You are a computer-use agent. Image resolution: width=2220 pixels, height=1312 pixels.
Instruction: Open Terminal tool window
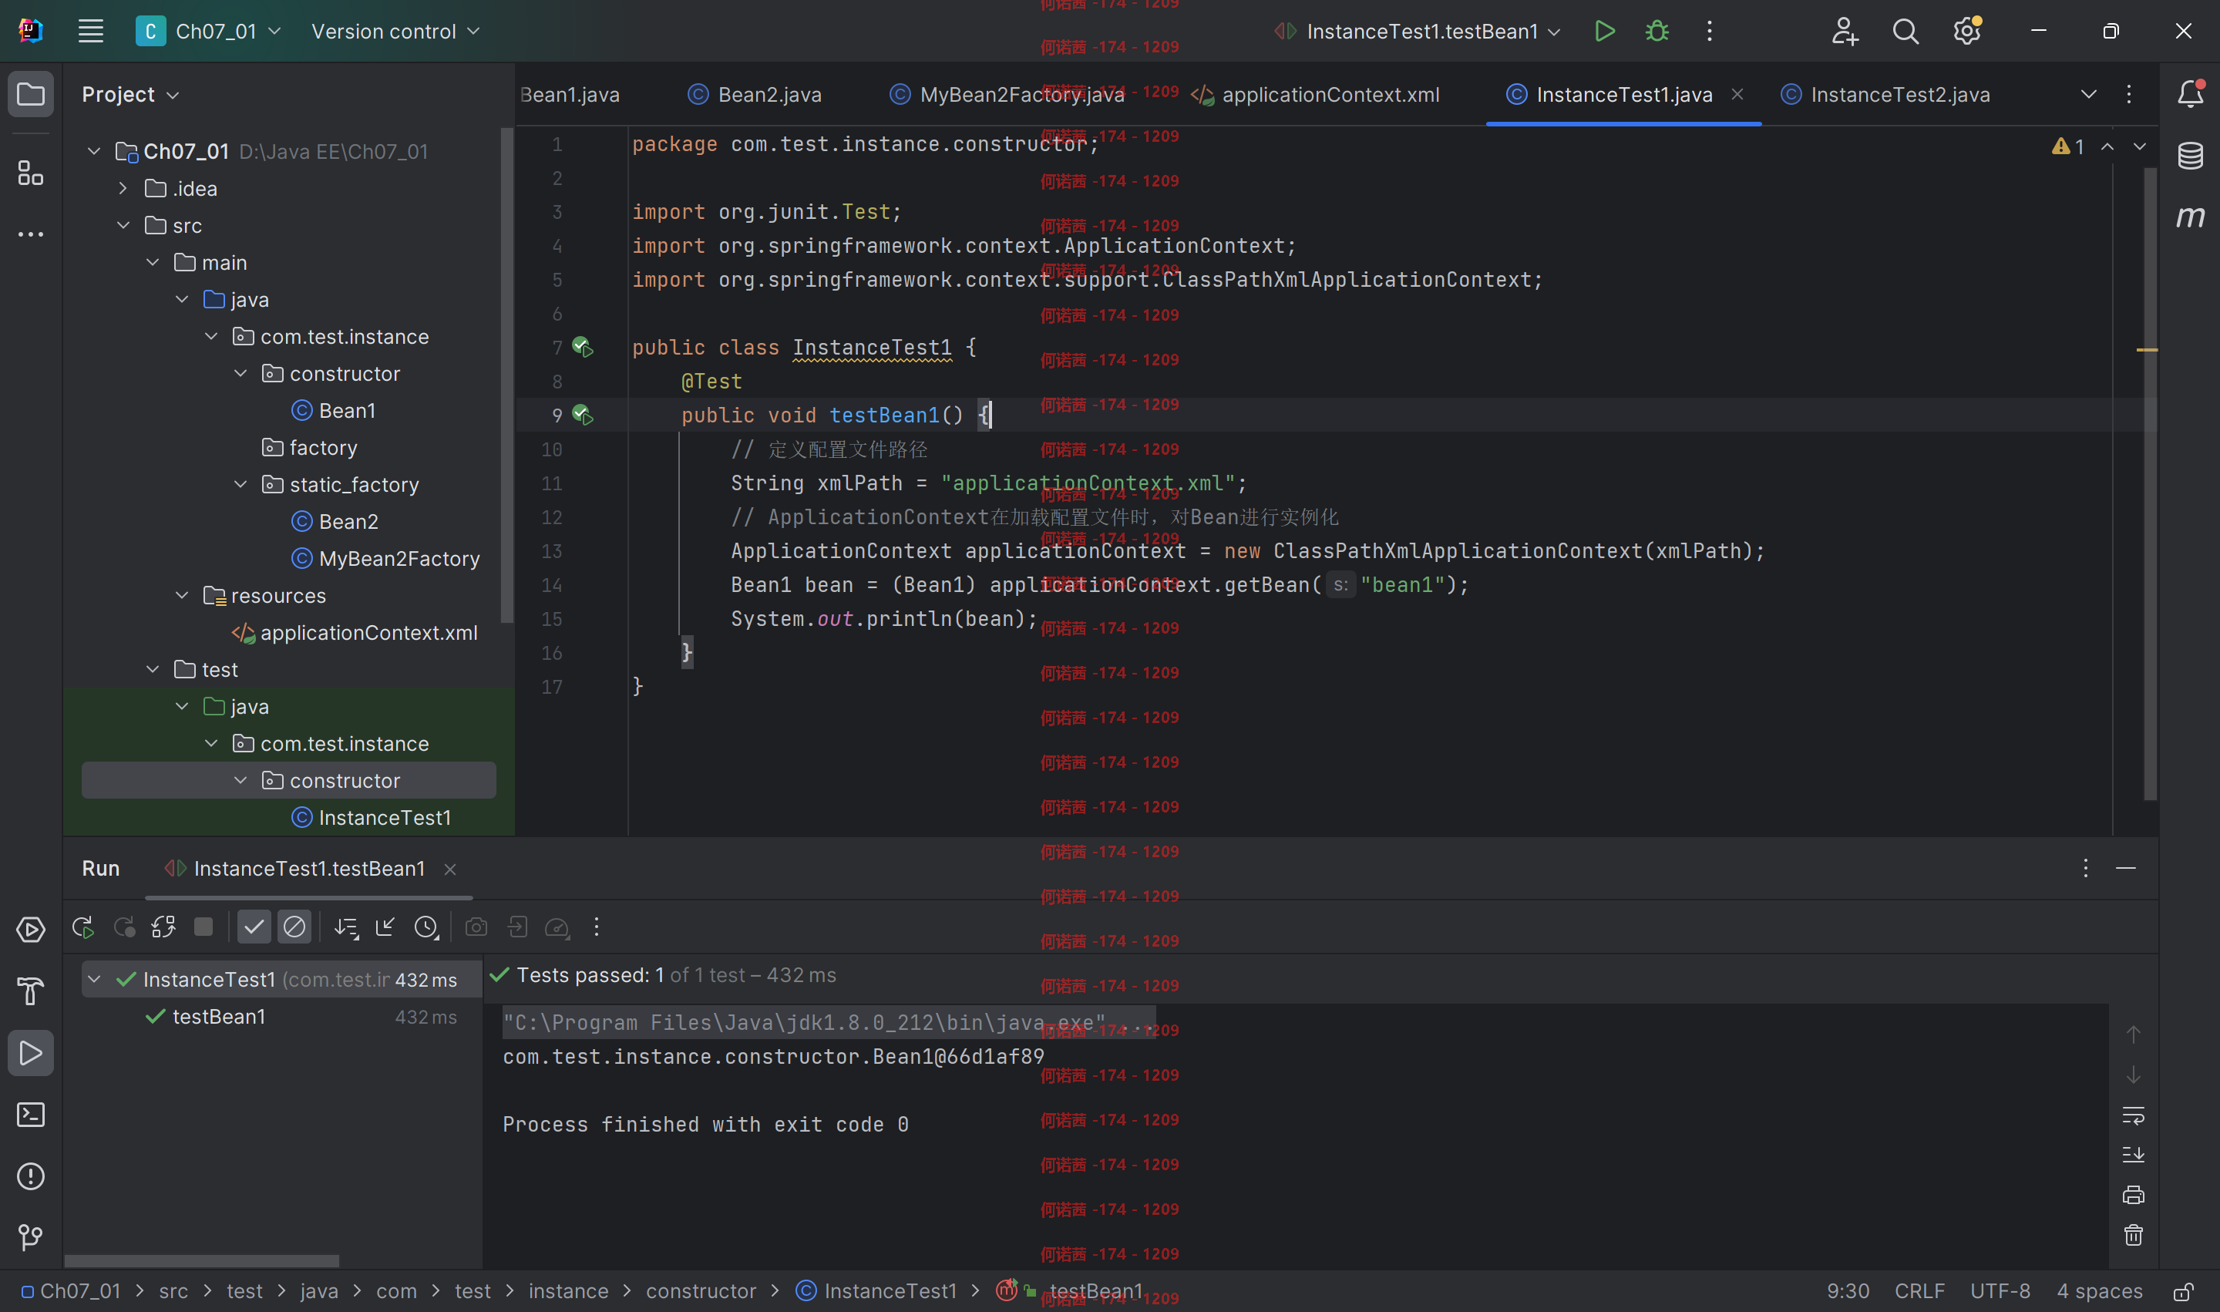coord(31,1114)
